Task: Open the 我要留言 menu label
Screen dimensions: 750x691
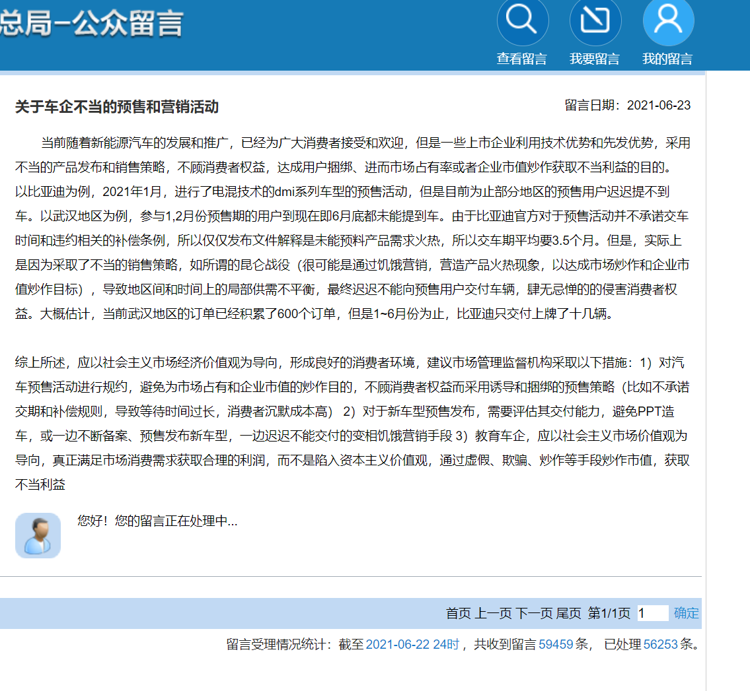Action: coord(594,59)
